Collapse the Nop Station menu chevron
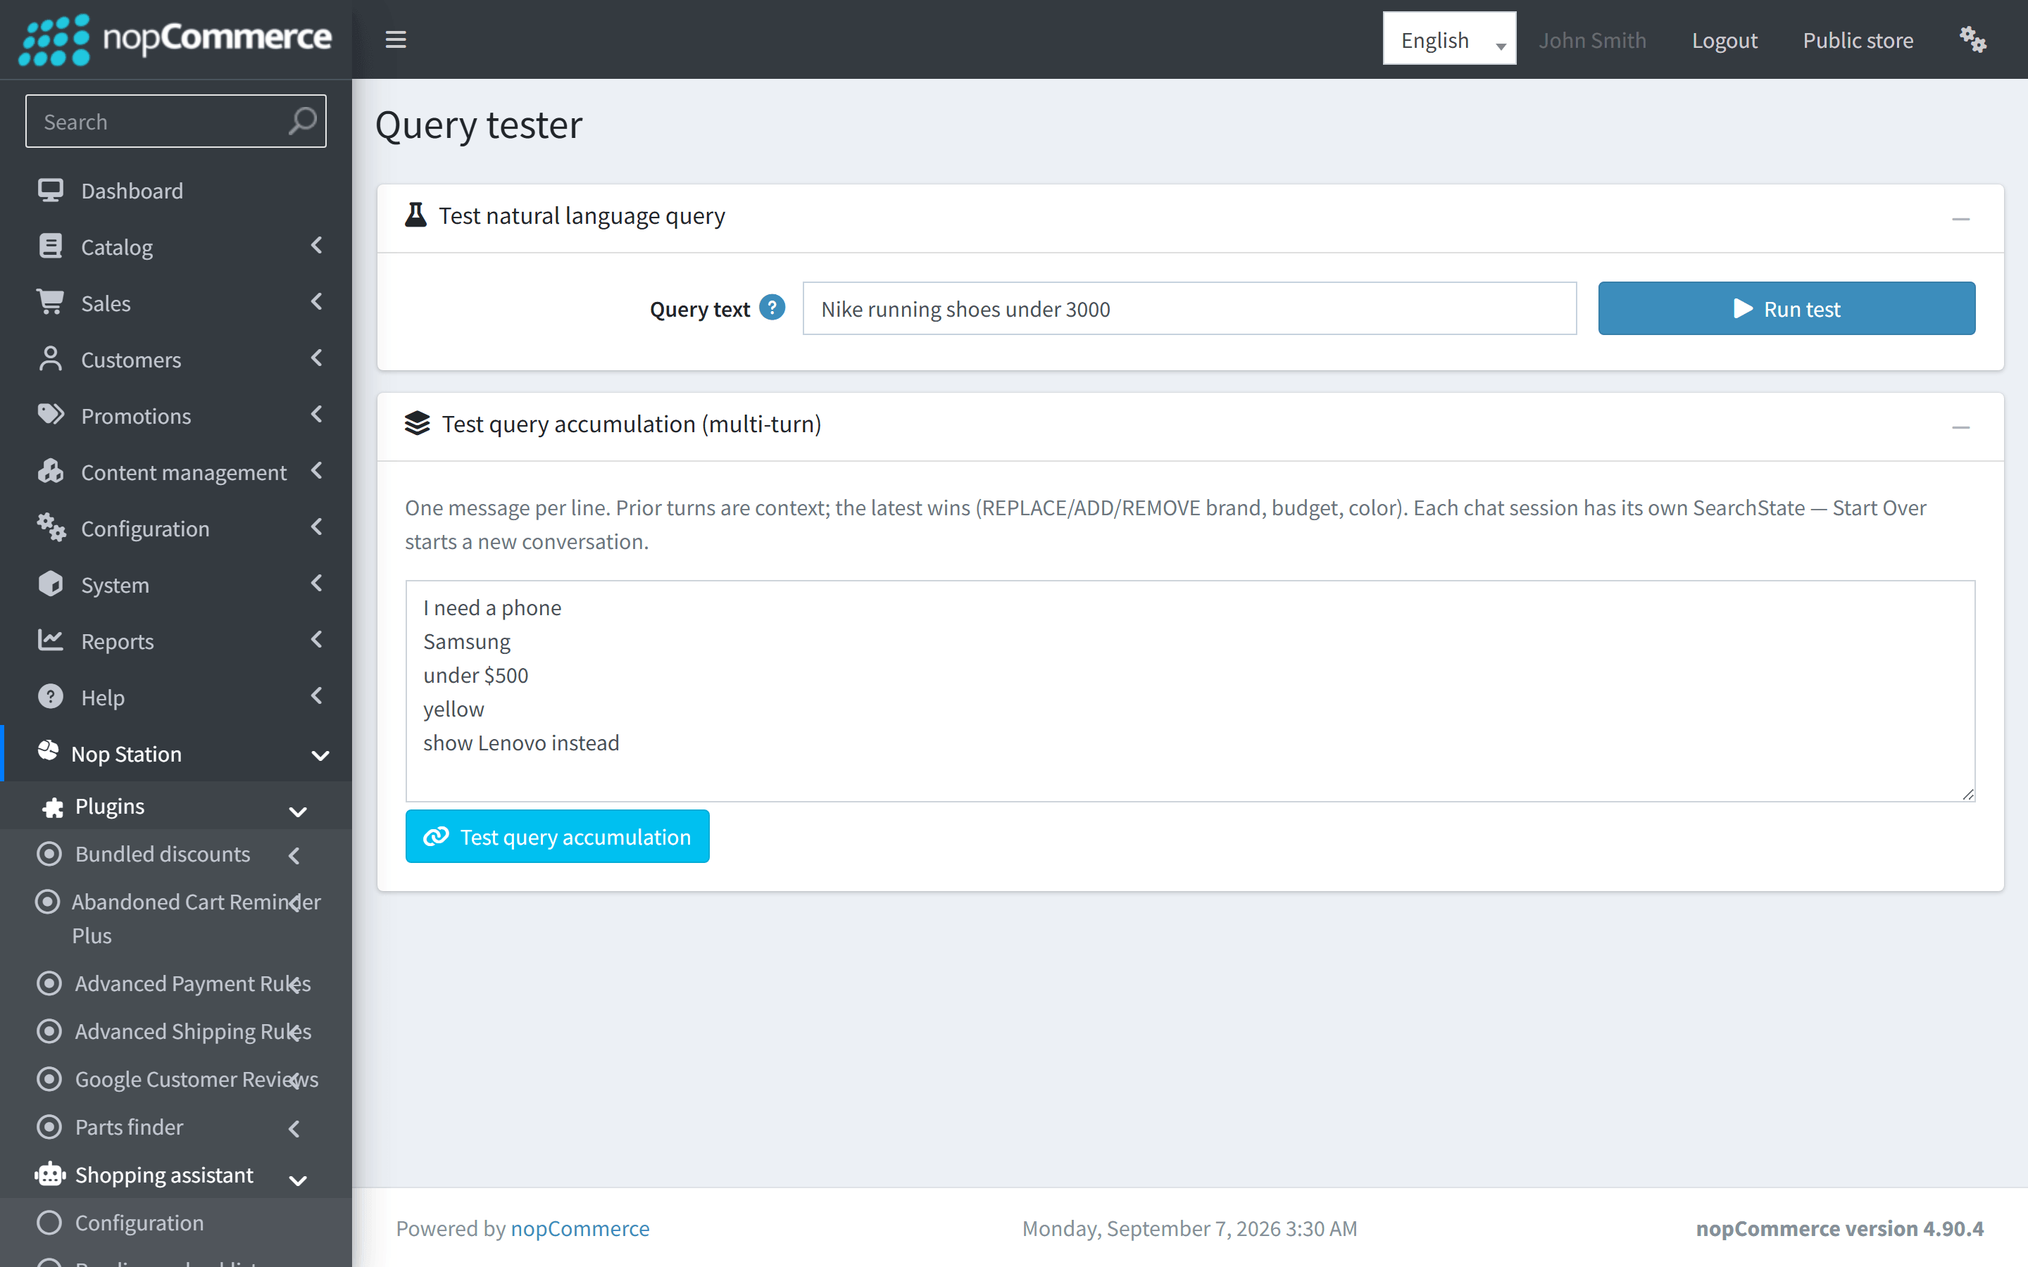 tap(320, 755)
